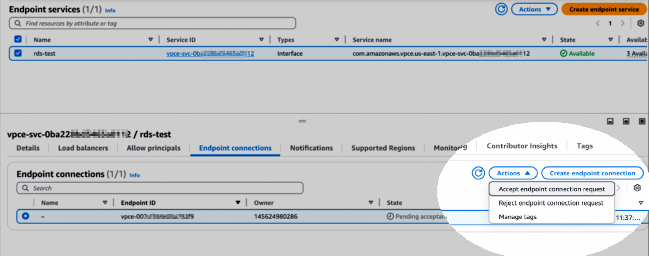Sort by the Service ID column arrow
The height and width of the screenshot is (256, 649).
click(261, 40)
